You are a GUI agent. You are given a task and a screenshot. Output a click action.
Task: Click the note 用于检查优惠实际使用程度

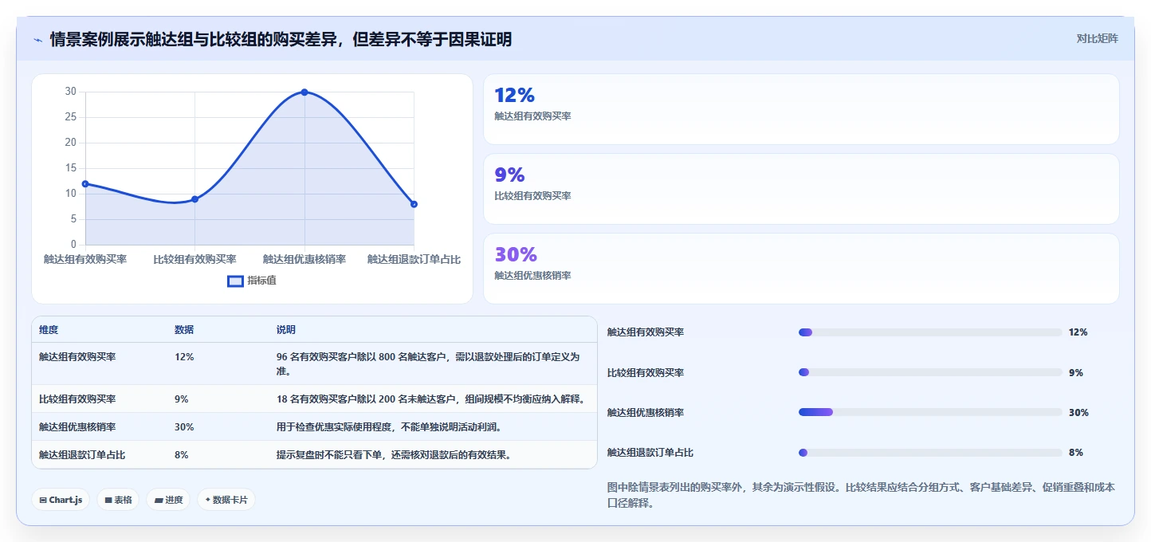click(x=388, y=427)
